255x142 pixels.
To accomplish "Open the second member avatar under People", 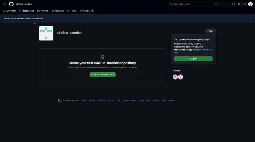I will (181, 77).
